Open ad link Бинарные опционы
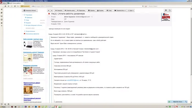Screen dimensions: 192x108 pos(30,66)
